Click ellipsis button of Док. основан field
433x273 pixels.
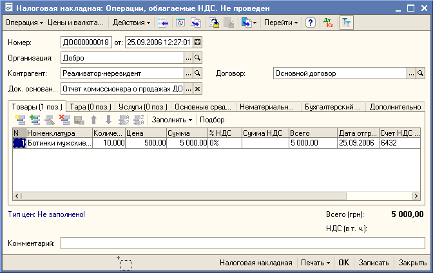click(x=188, y=89)
